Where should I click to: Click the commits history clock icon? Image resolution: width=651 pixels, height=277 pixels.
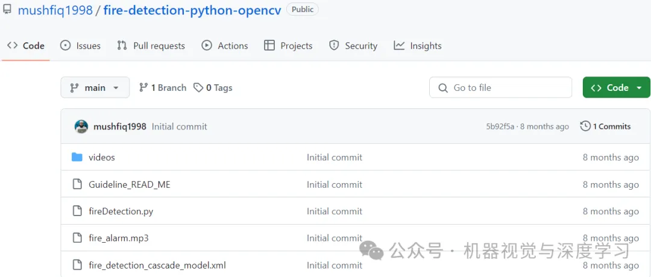click(x=585, y=126)
